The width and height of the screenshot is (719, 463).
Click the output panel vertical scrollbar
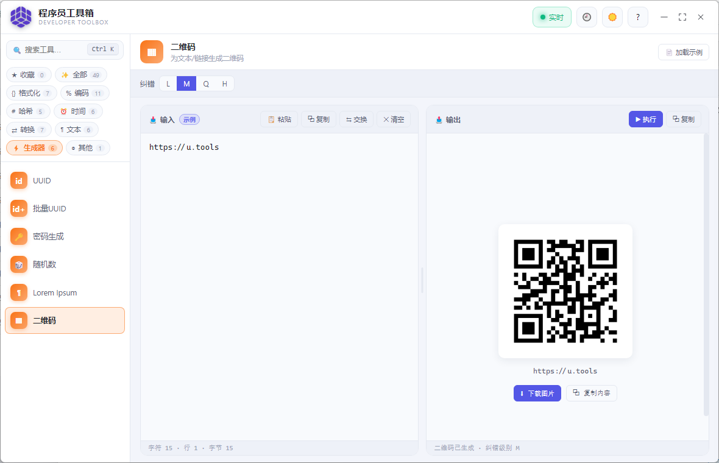(x=706, y=275)
